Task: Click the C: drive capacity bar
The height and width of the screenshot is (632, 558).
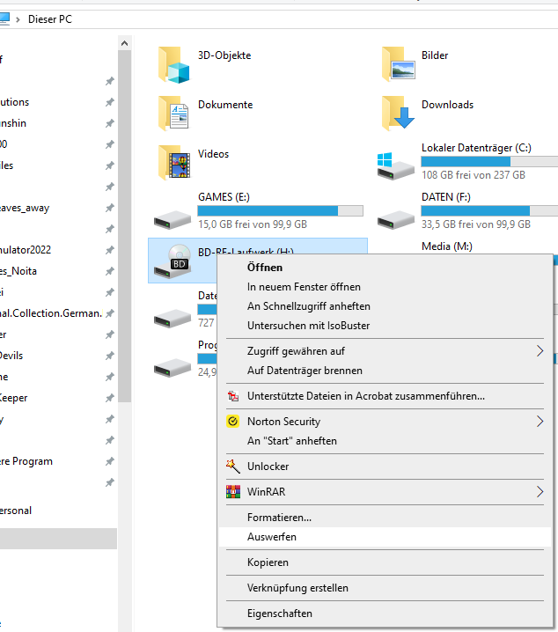Action: point(489,162)
